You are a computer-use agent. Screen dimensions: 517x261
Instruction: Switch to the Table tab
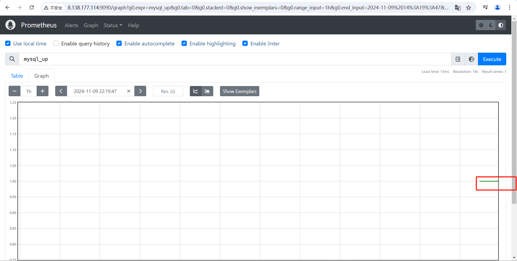pyautogui.click(x=17, y=76)
